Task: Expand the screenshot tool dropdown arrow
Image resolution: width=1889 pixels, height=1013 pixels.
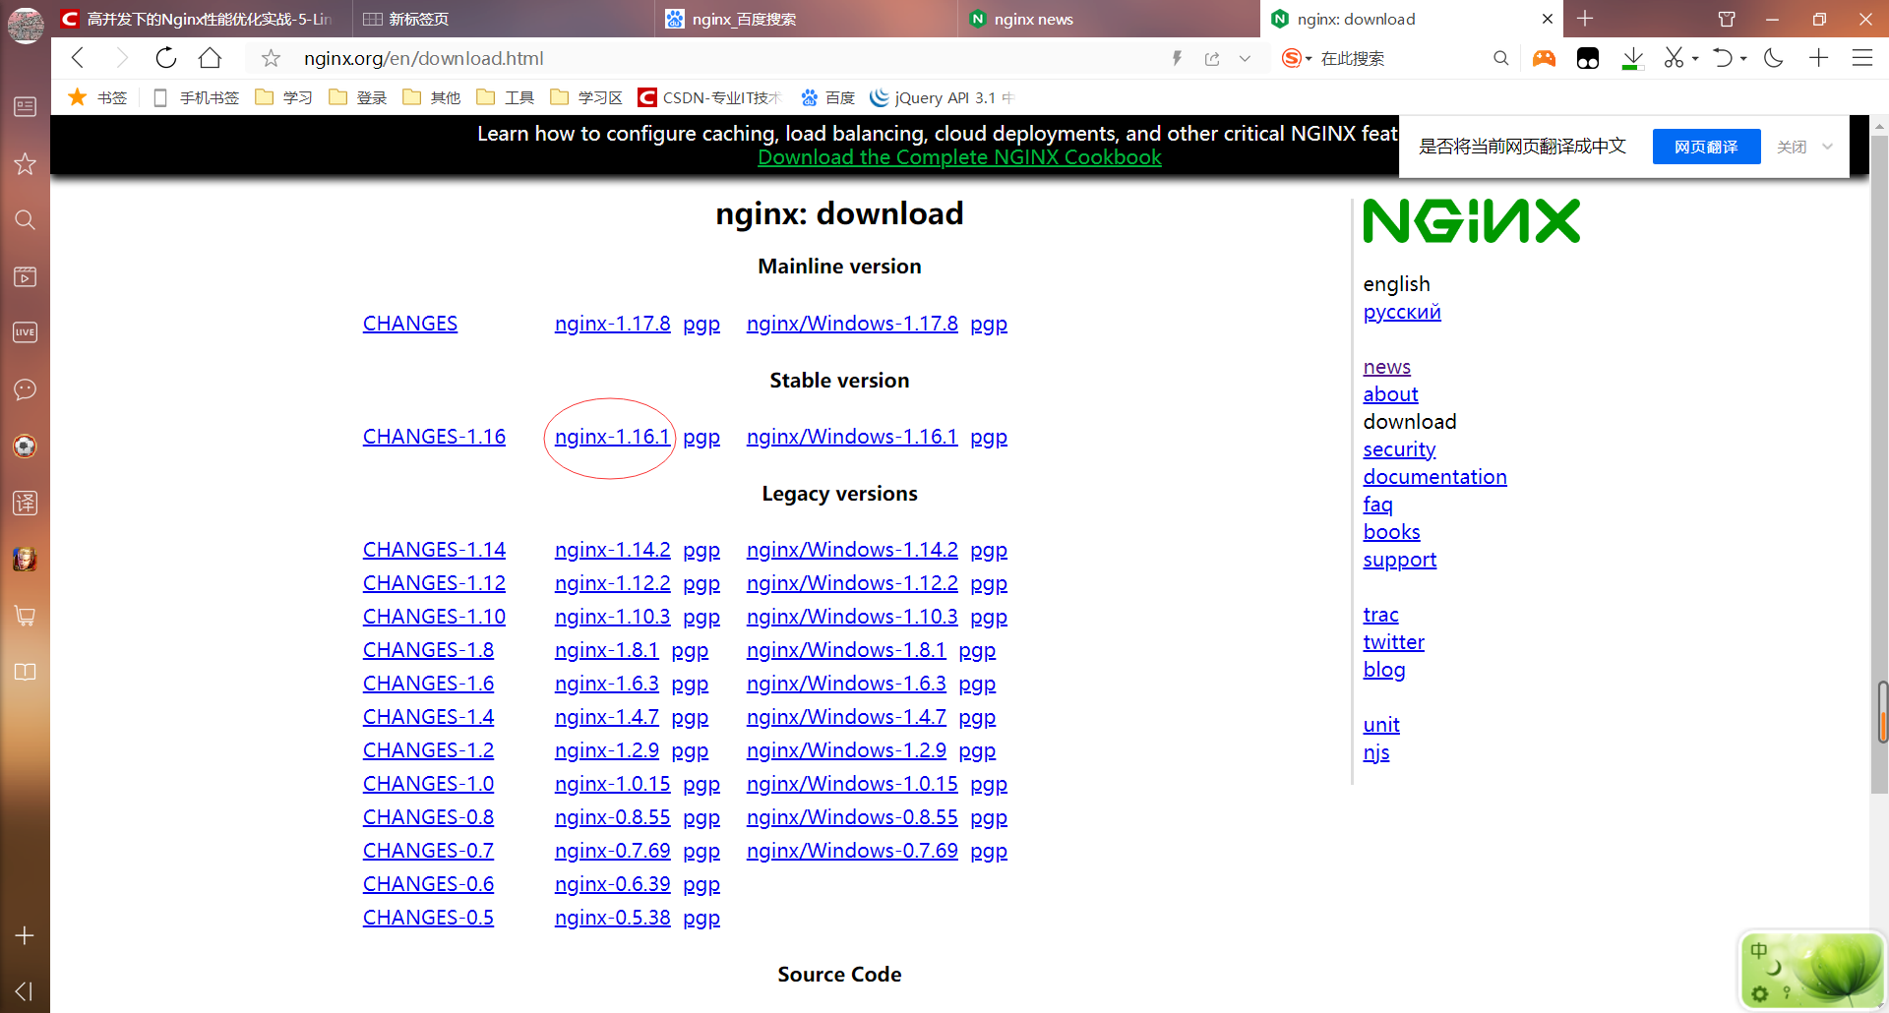Action: click(1695, 59)
